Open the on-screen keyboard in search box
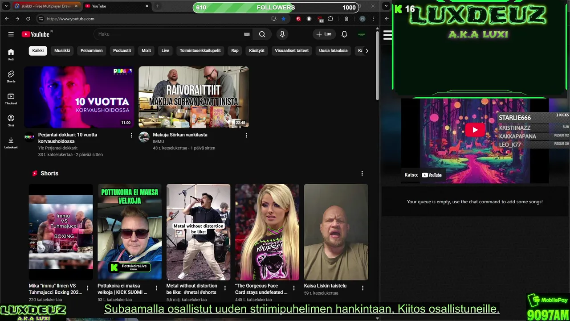 tap(247, 34)
